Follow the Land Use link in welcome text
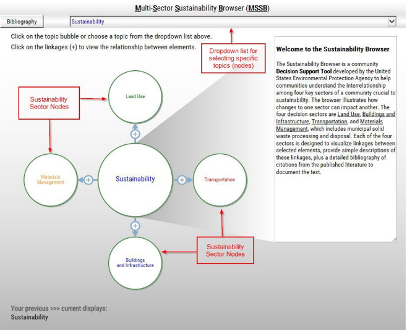Image resolution: width=407 pixels, height=330 pixels. coord(348,115)
